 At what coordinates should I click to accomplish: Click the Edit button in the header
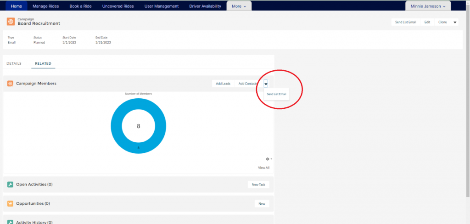[x=427, y=22]
